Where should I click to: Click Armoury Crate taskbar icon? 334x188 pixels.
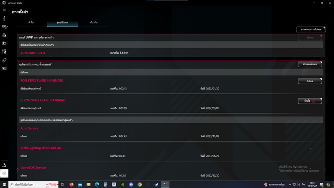165,185
